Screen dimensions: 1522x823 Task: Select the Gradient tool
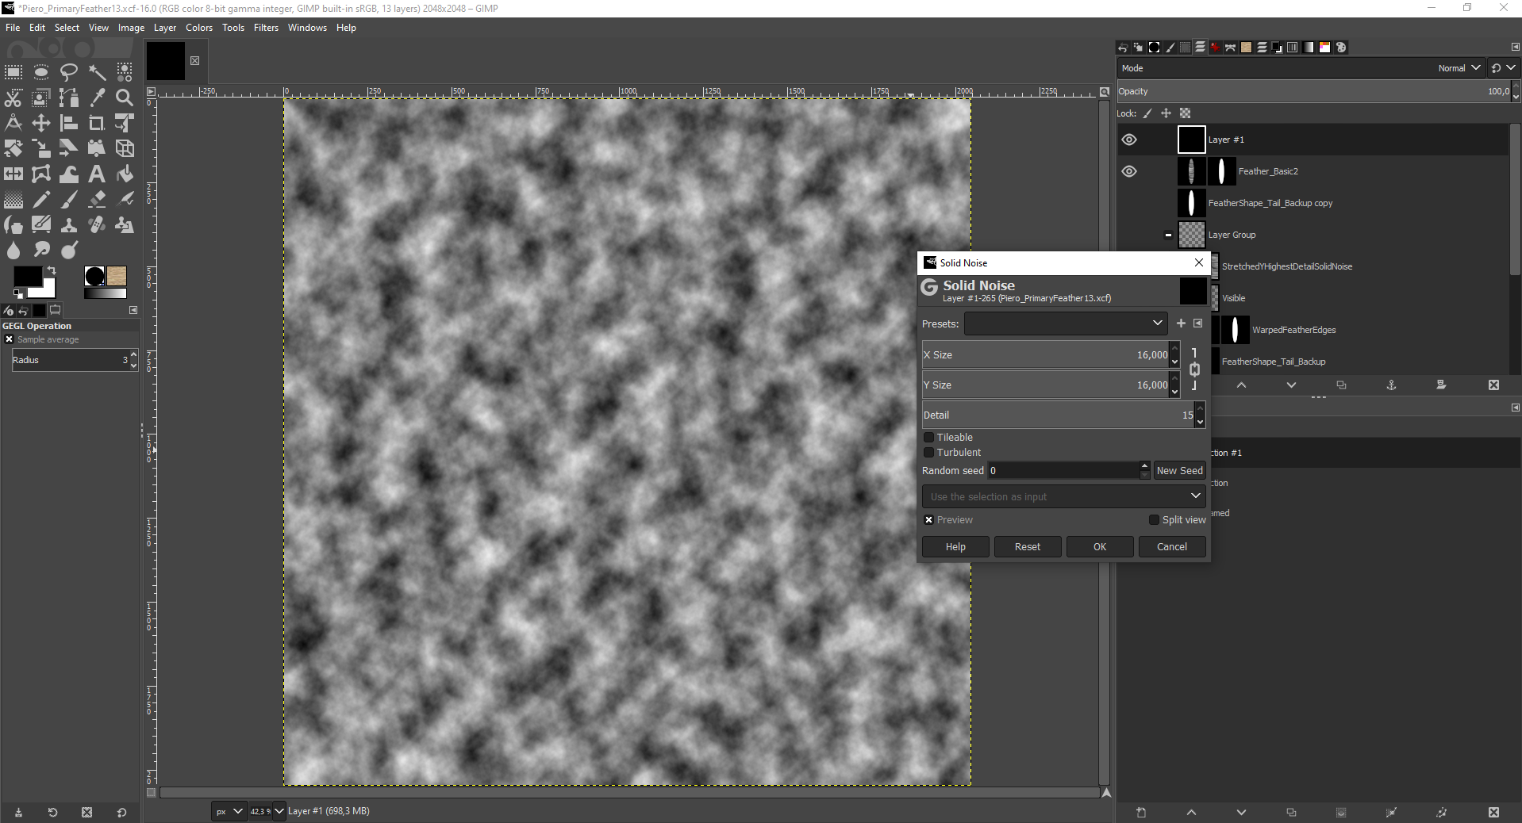point(13,200)
